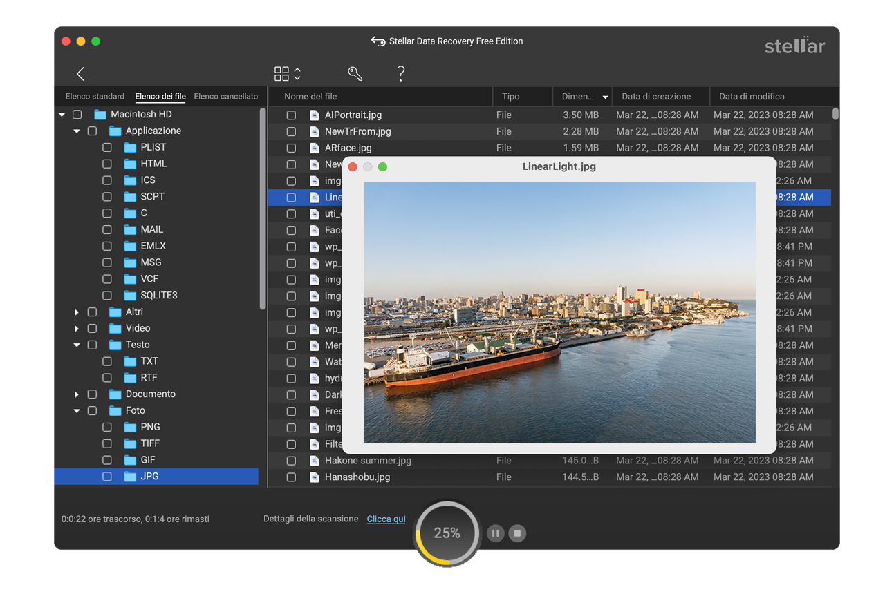Collapse the Macintosh HD tree node
The height and width of the screenshot is (594, 885).
click(x=62, y=115)
